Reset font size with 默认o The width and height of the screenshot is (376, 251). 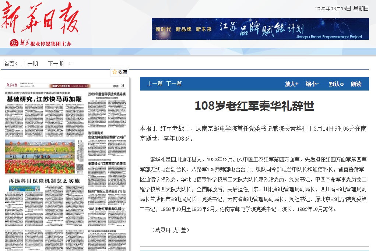click(336, 84)
